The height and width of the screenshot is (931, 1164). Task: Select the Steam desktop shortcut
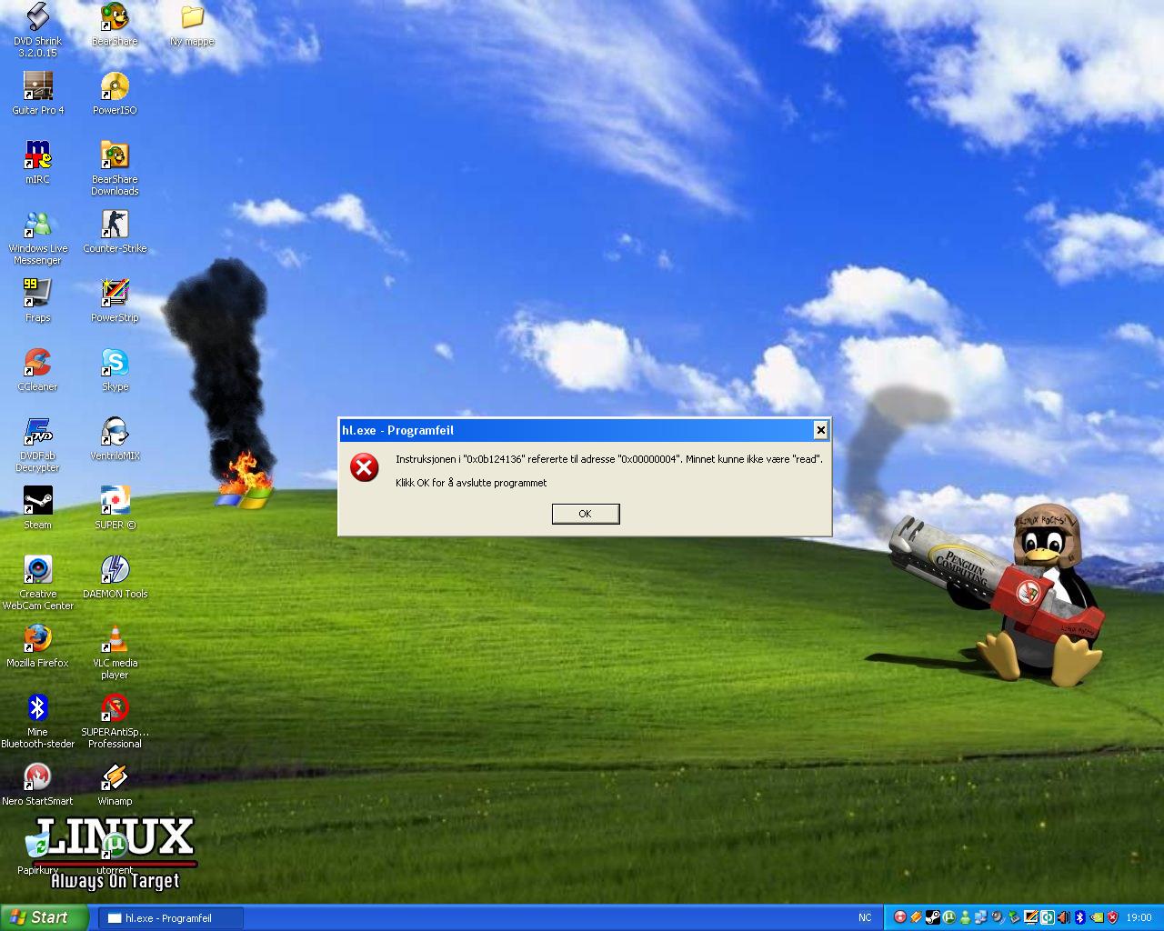pos(37,507)
